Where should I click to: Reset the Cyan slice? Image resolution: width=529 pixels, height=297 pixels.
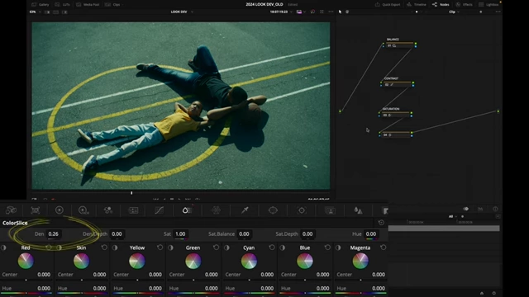[x=272, y=247]
